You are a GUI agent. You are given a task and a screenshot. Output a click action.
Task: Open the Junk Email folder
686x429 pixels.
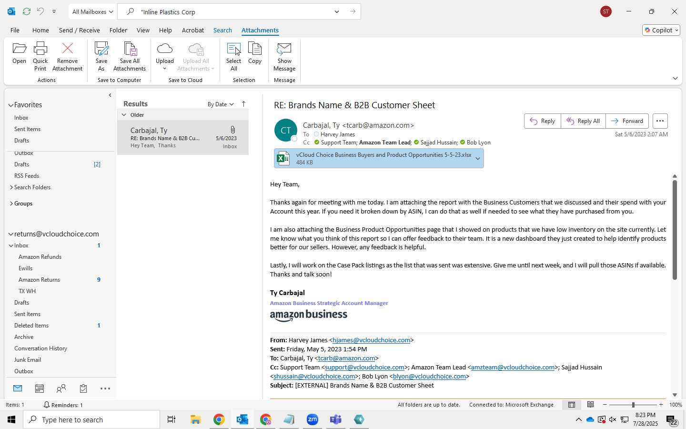tap(28, 360)
